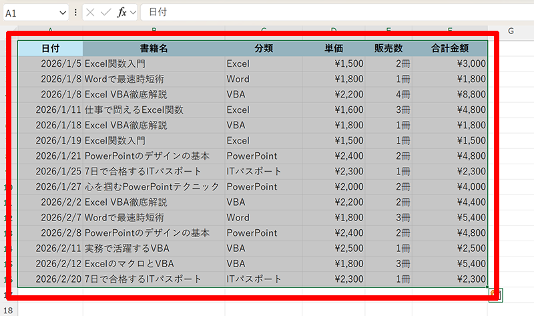
Task: Select the 日付 header cell
Action: coord(51,49)
